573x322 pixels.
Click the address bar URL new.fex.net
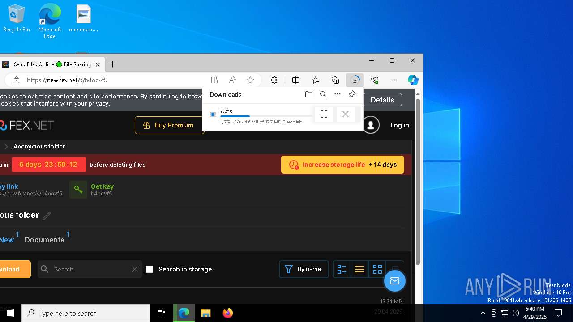click(67, 80)
